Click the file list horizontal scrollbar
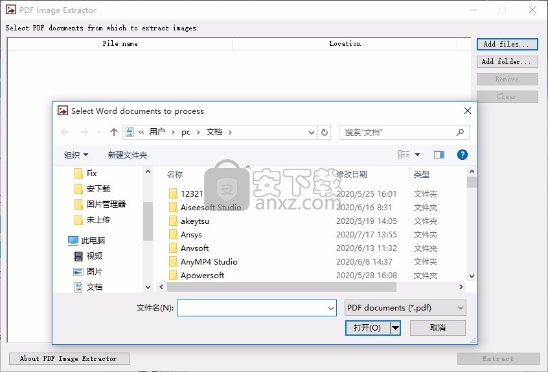The image size is (548, 372). click(x=282, y=287)
